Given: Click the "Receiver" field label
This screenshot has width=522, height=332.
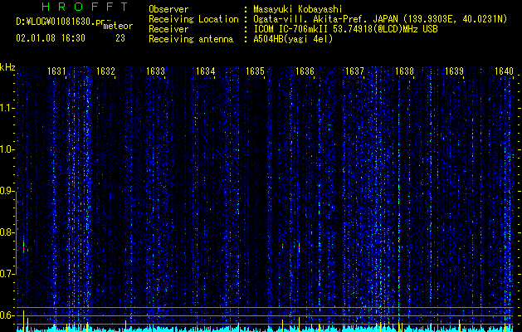Looking at the screenshot, I should coord(168,29).
